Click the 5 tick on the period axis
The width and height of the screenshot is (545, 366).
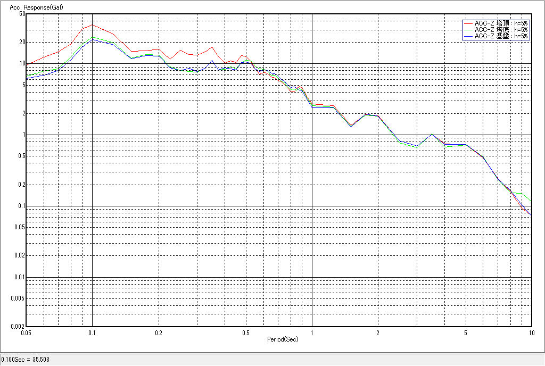point(466,332)
